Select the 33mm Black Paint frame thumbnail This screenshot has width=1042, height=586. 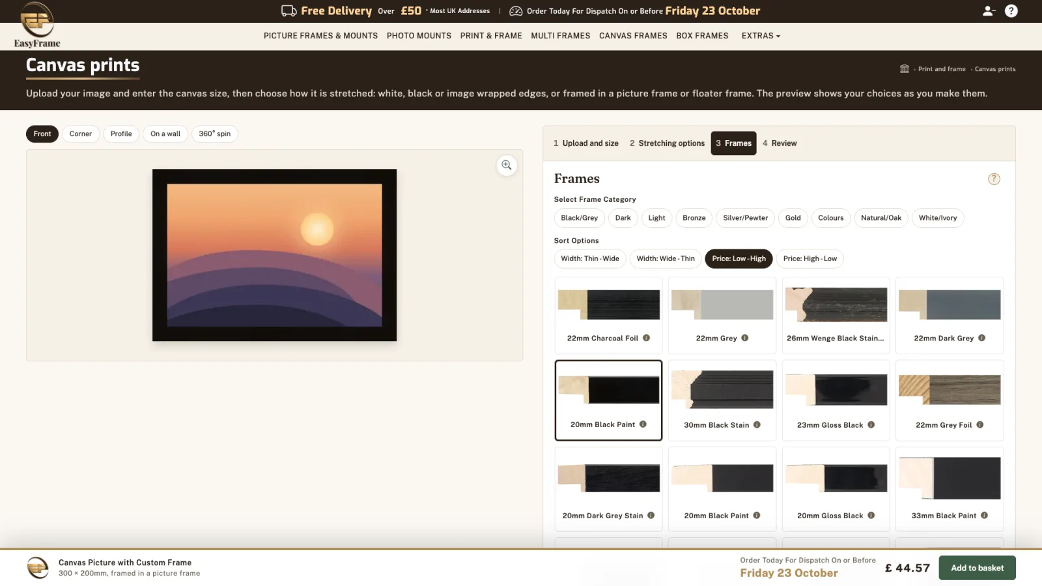point(950,489)
